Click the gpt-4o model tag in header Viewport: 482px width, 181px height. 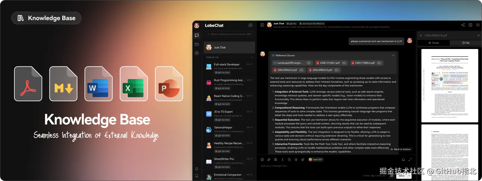coord(291,23)
